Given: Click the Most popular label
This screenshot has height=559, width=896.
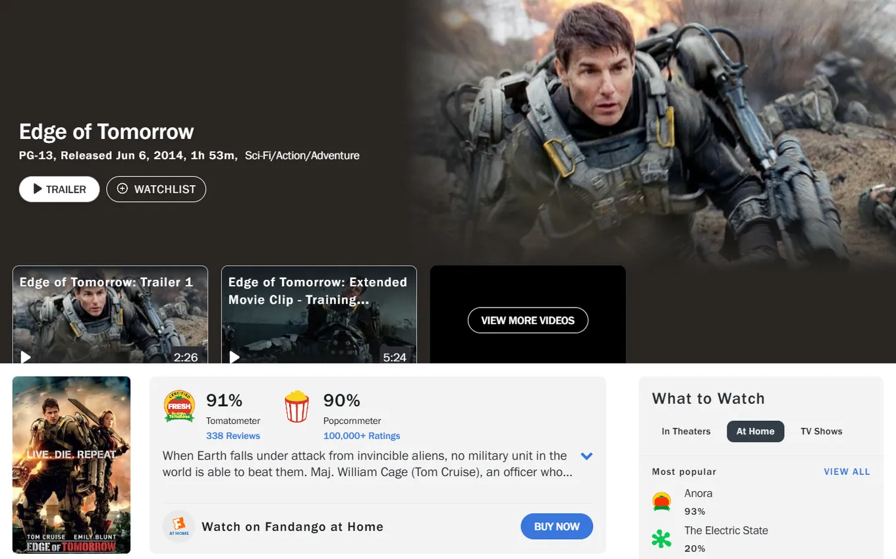Looking at the screenshot, I should coord(684,471).
